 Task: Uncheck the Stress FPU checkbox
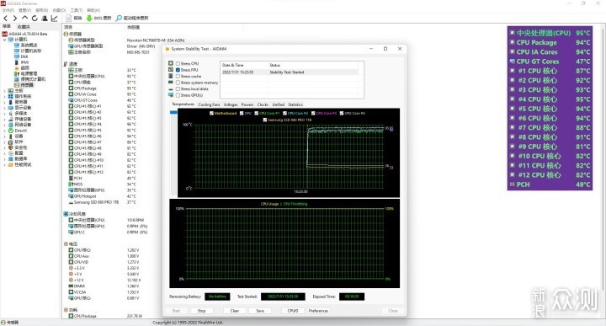(178, 70)
